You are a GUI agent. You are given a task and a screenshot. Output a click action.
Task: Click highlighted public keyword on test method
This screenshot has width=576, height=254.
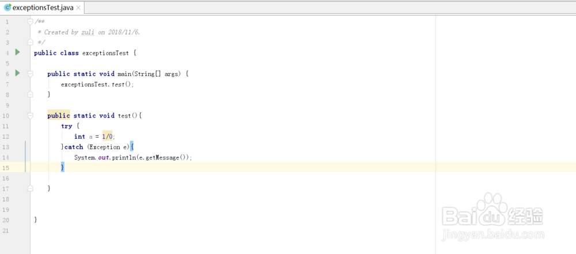[58, 115]
